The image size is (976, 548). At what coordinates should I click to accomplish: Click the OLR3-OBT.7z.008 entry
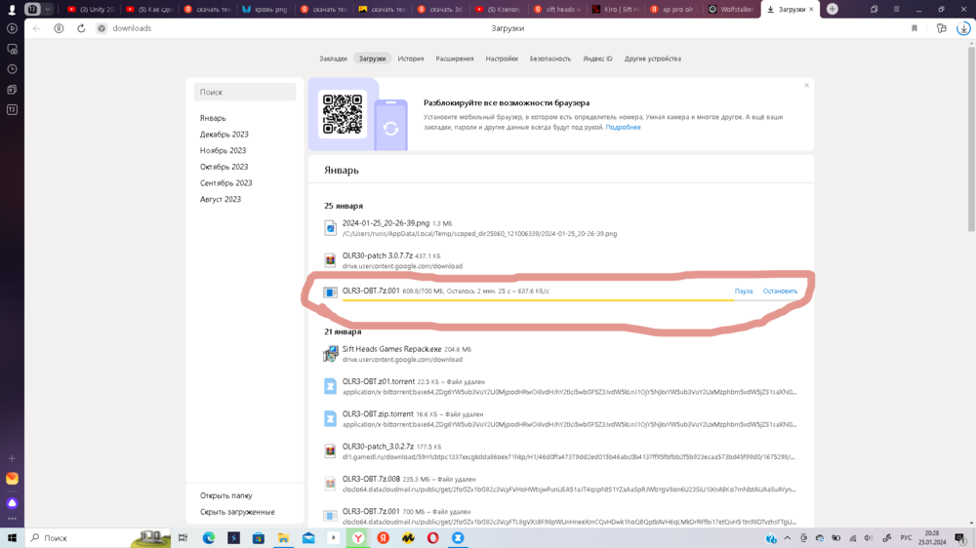pos(371,479)
